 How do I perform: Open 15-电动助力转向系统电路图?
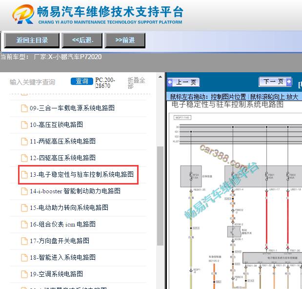pyautogui.click(x=69, y=207)
